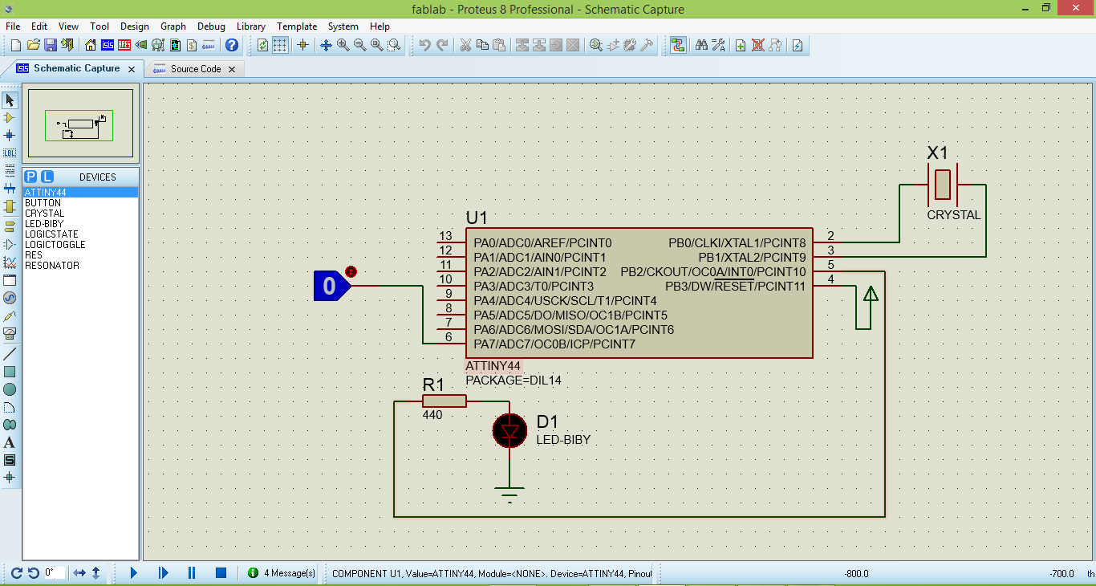The width and height of the screenshot is (1096, 586).
Task: Select the U1 ATTINY44 chip on canvas
Action: point(639,293)
